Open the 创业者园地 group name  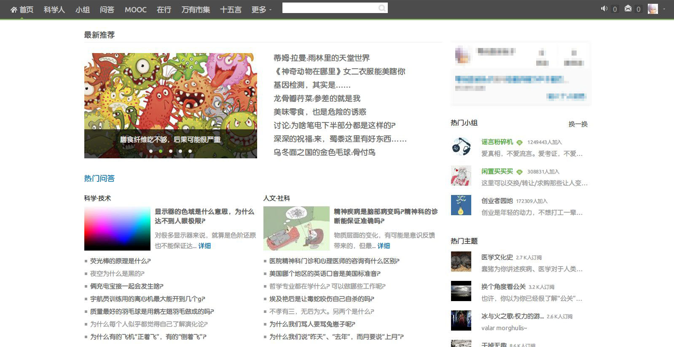coord(497,201)
